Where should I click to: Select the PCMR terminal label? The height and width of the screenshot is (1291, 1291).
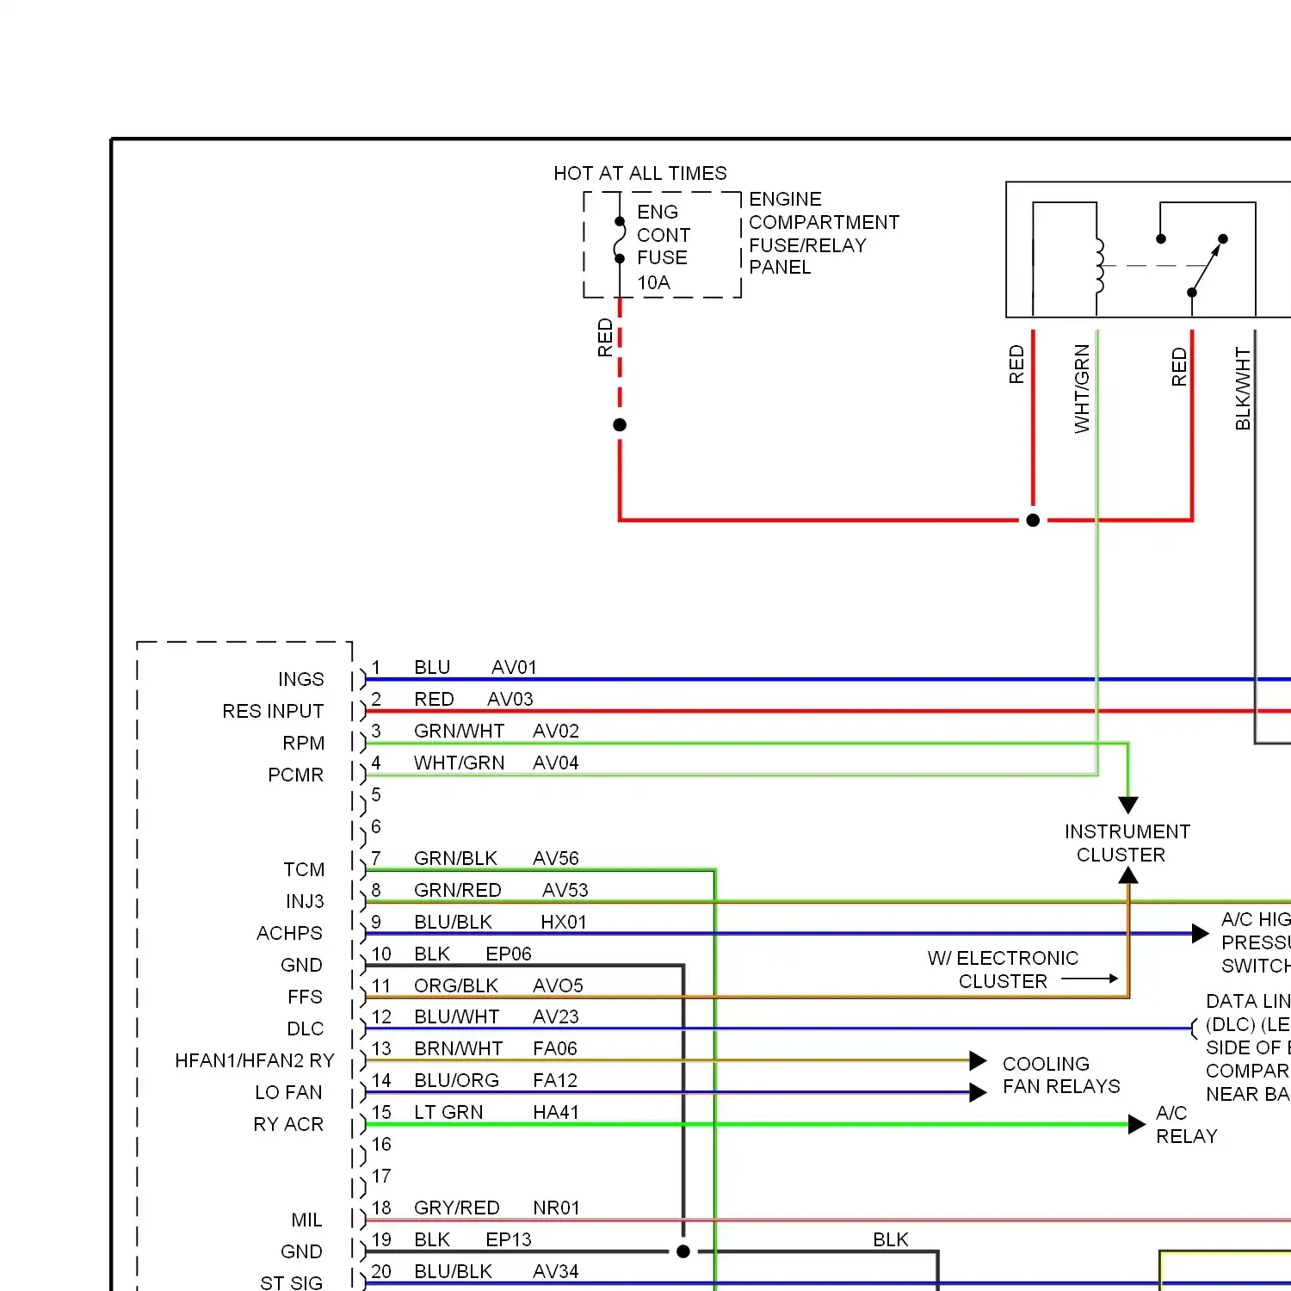[296, 775]
